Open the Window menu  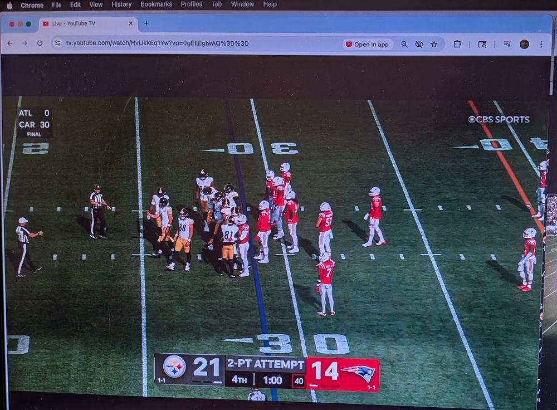pyautogui.click(x=243, y=4)
